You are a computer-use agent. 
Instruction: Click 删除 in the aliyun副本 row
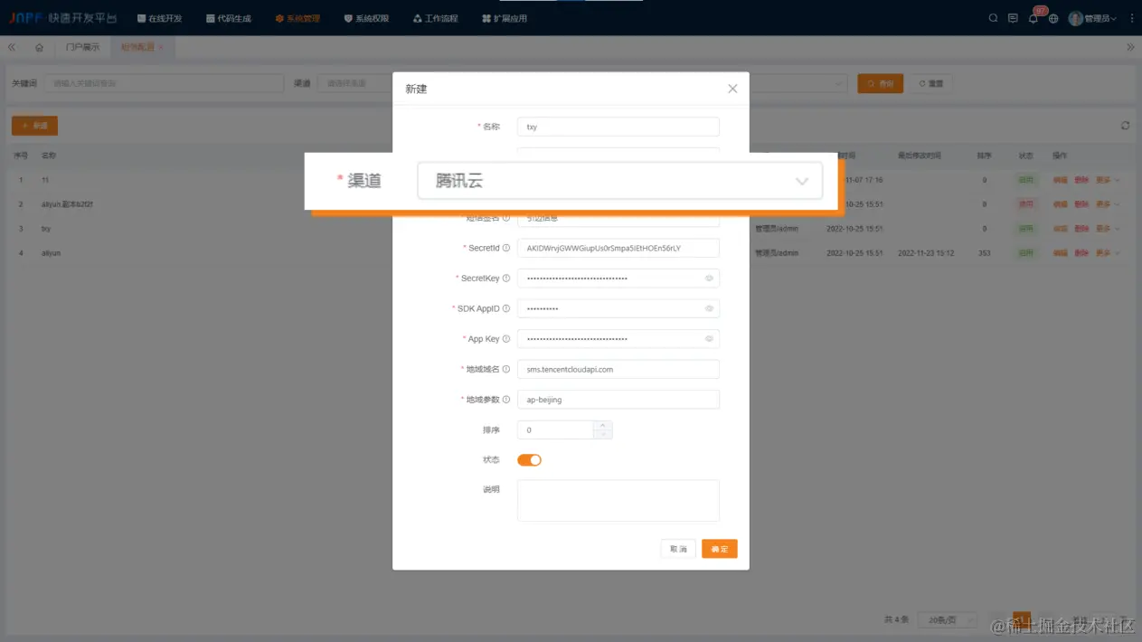click(1081, 204)
